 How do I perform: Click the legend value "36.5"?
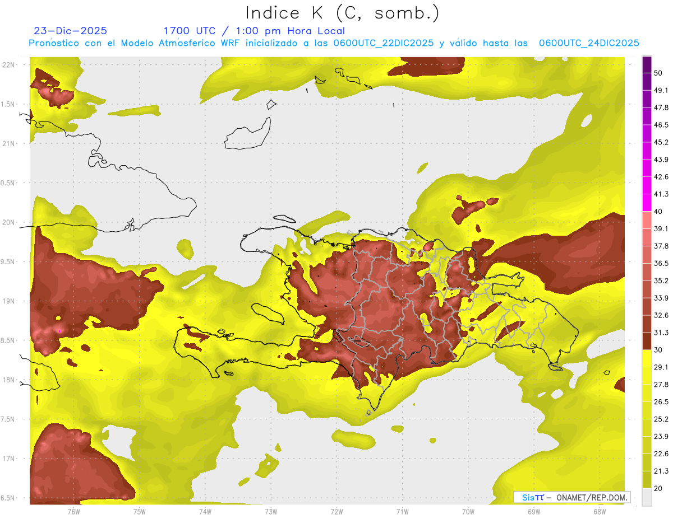coord(662,263)
